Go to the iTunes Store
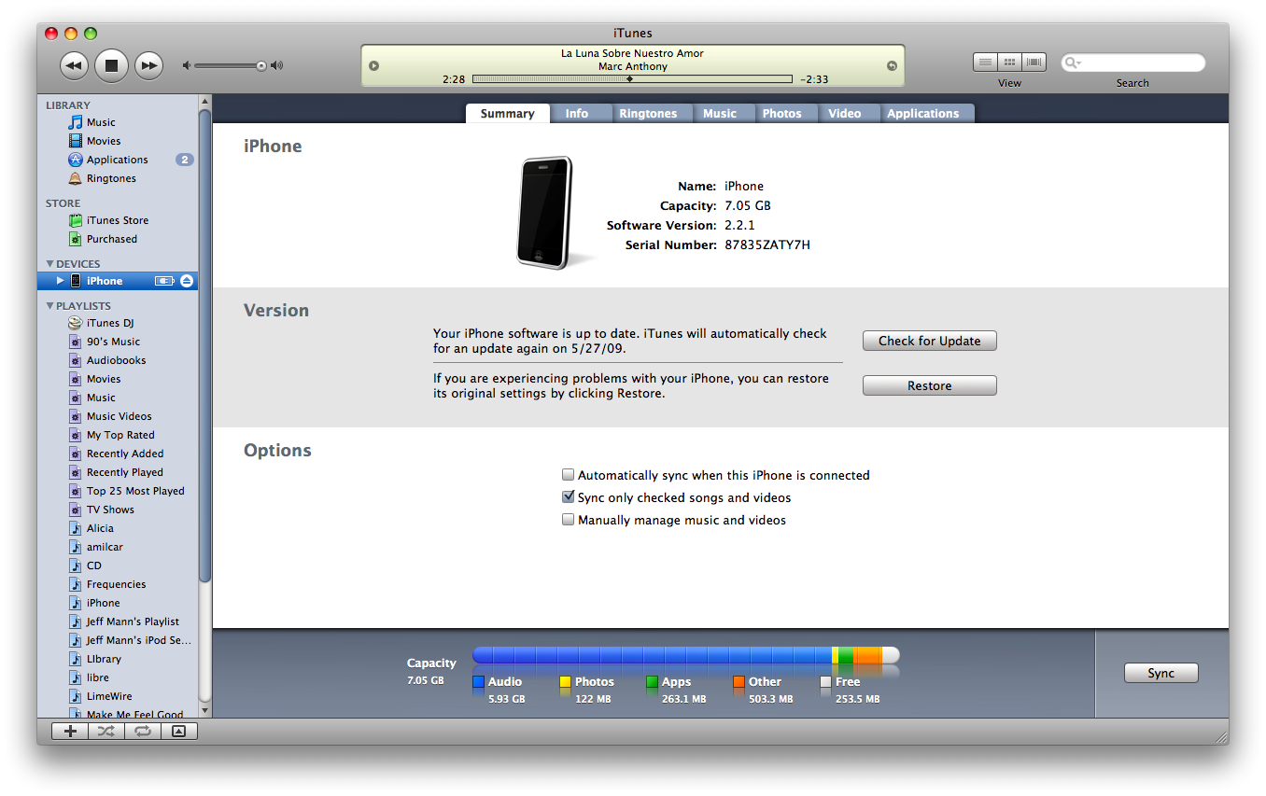The height and width of the screenshot is (796, 1266). [118, 220]
